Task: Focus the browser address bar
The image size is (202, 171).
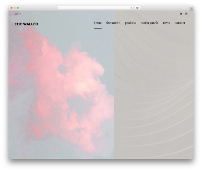Action: (96, 8)
